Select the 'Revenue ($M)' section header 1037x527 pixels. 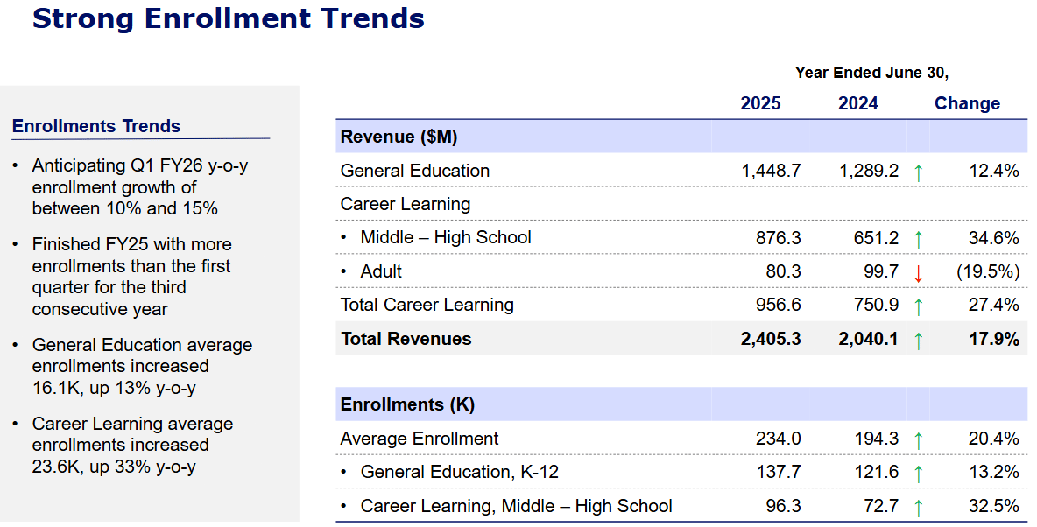pos(399,137)
